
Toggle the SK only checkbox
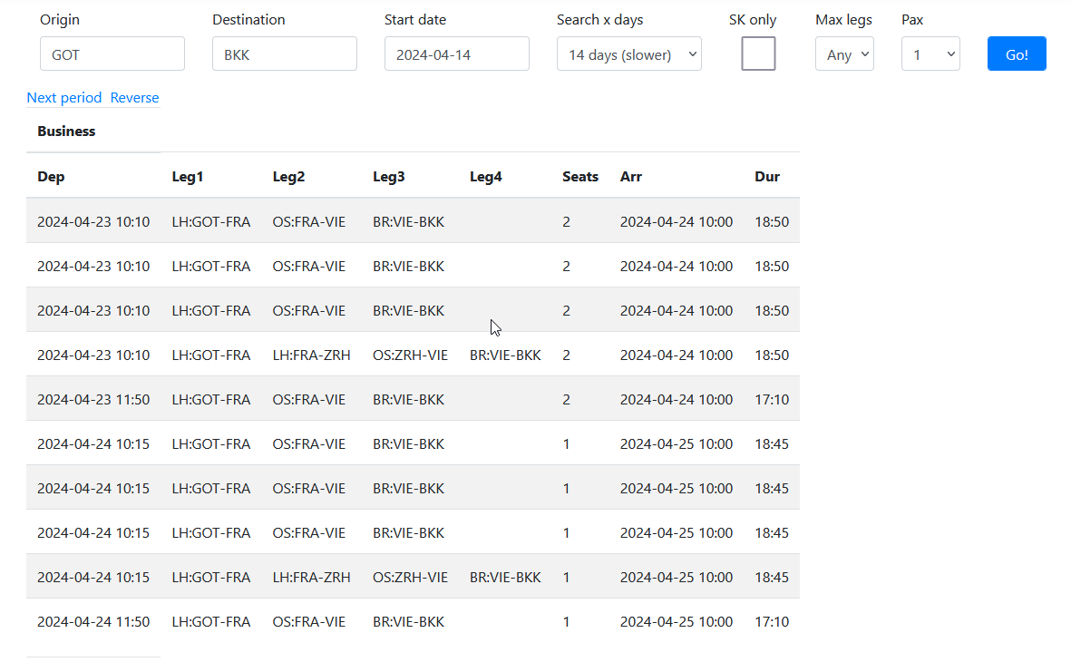(758, 54)
